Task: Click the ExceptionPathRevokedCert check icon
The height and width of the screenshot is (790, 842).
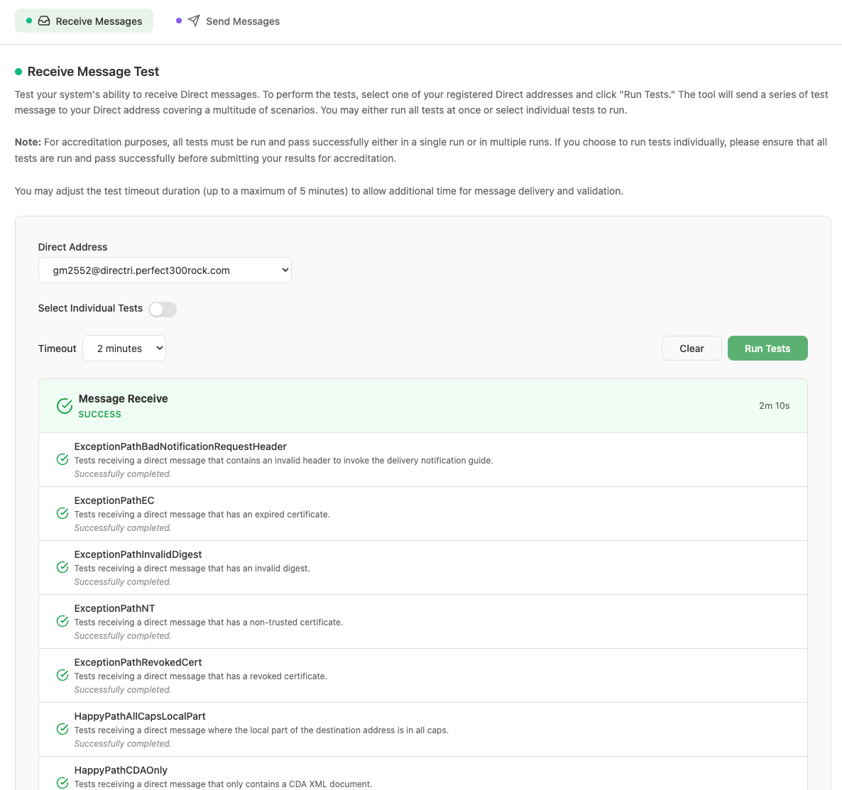Action: tap(62, 676)
